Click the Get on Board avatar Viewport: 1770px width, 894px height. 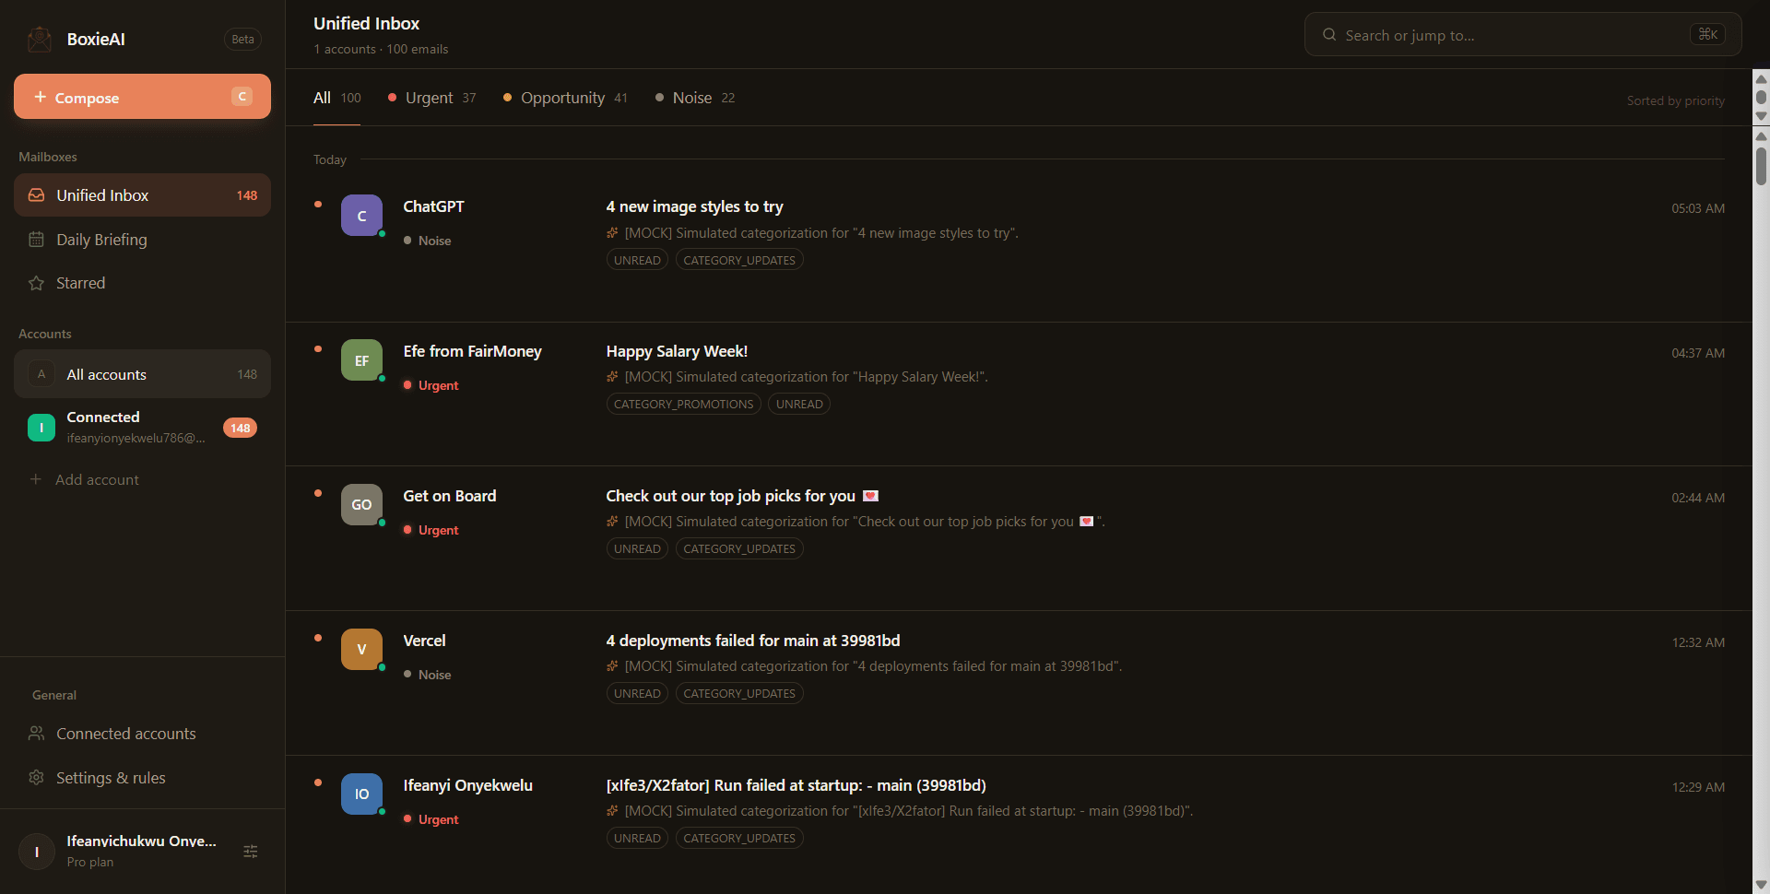pyautogui.click(x=361, y=505)
